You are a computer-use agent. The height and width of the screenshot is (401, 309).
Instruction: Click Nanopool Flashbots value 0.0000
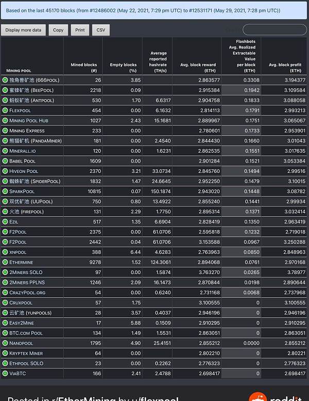251,343
